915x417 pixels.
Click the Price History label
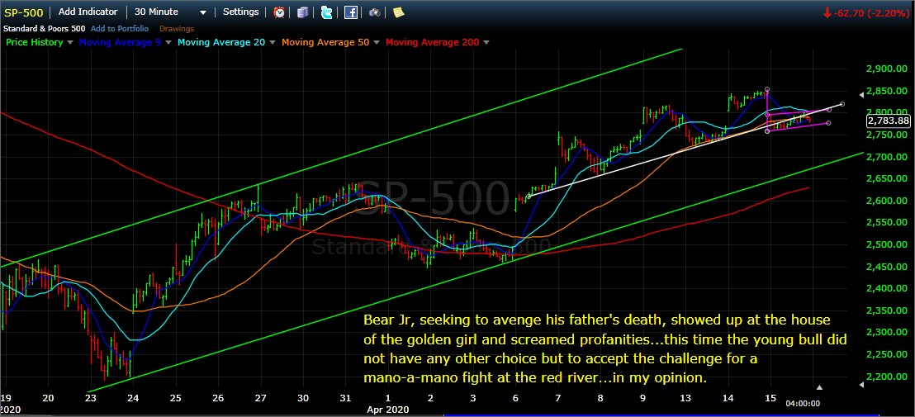(x=34, y=42)
